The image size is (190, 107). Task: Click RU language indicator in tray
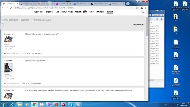click(166, 104)
